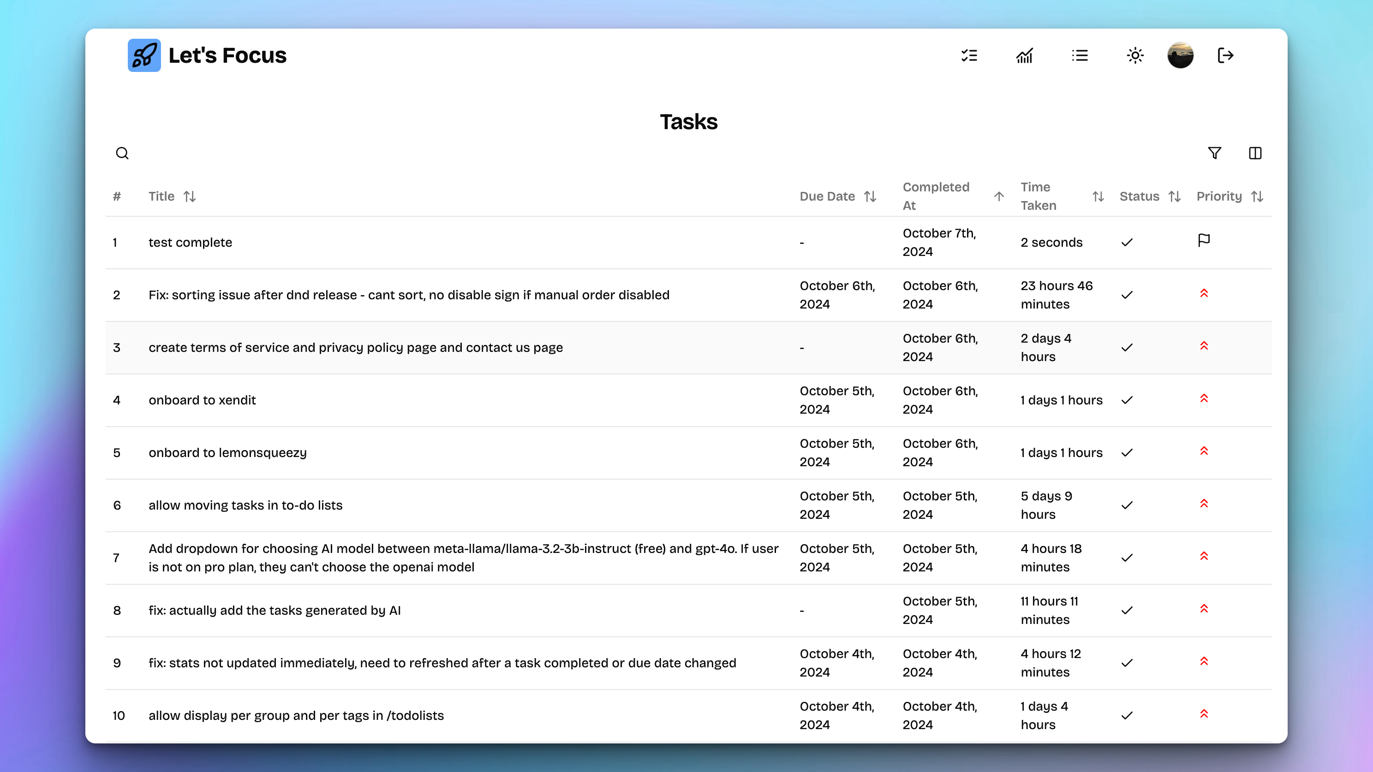
Task: Click the user profile avatar
Action: (1180, 55)
